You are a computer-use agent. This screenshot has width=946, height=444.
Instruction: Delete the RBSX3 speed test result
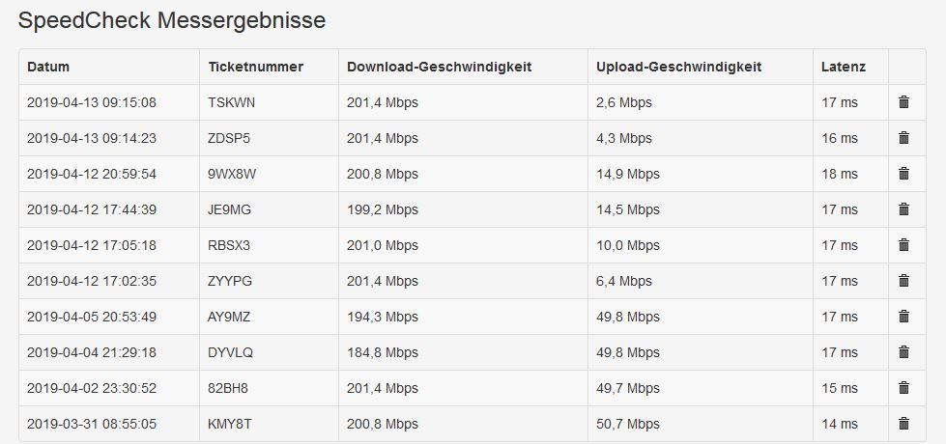pyautogui.click(x=903, y=245)
